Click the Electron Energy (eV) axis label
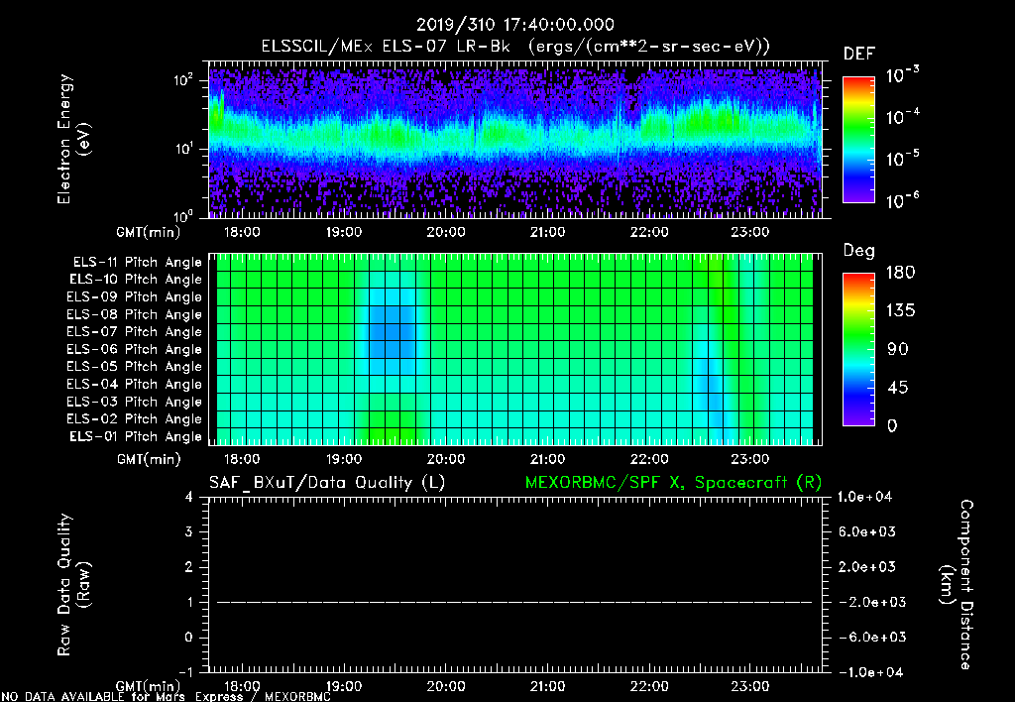 [73, 139]
